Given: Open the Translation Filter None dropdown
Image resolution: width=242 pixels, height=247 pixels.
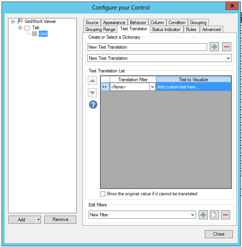Looking at the screenshot, I should [152, 87].
